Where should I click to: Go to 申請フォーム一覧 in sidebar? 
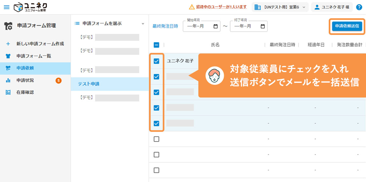[x=34, y=56]
